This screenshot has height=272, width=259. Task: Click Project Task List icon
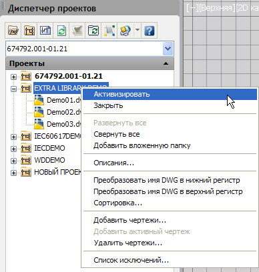[77, 31]
